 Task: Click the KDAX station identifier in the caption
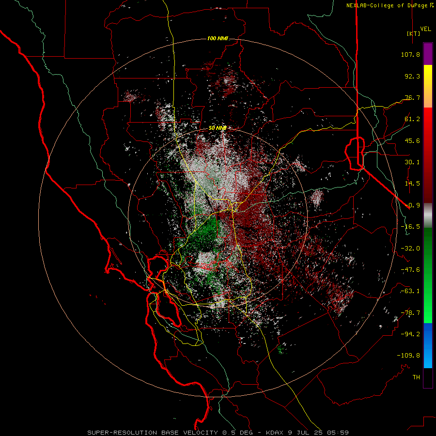pyautogui.click(x=275, y=433)
